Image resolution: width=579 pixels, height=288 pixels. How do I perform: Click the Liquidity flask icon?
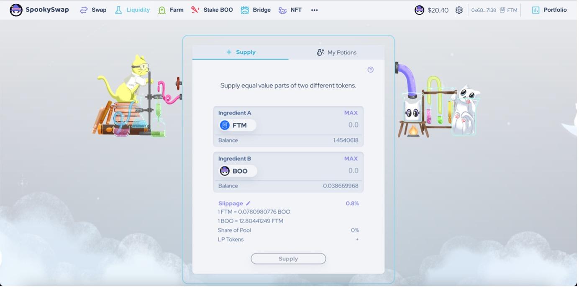118,10
